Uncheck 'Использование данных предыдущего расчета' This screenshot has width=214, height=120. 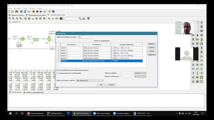click(x=58, y=70)
